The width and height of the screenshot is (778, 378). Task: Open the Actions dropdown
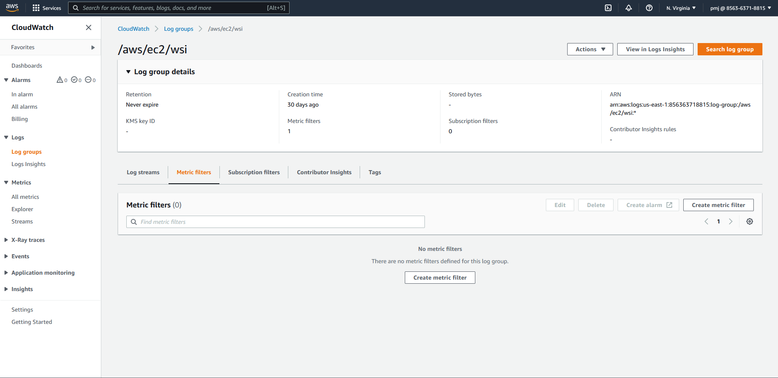click(x=590, y=49)
